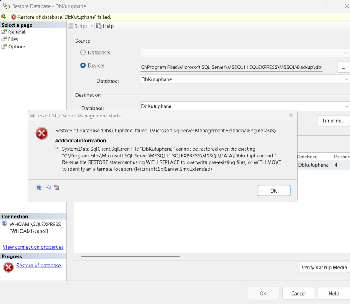Maximize the Restore Database window
The height and width of the screenshot is (304, 350).
[328, 6]
